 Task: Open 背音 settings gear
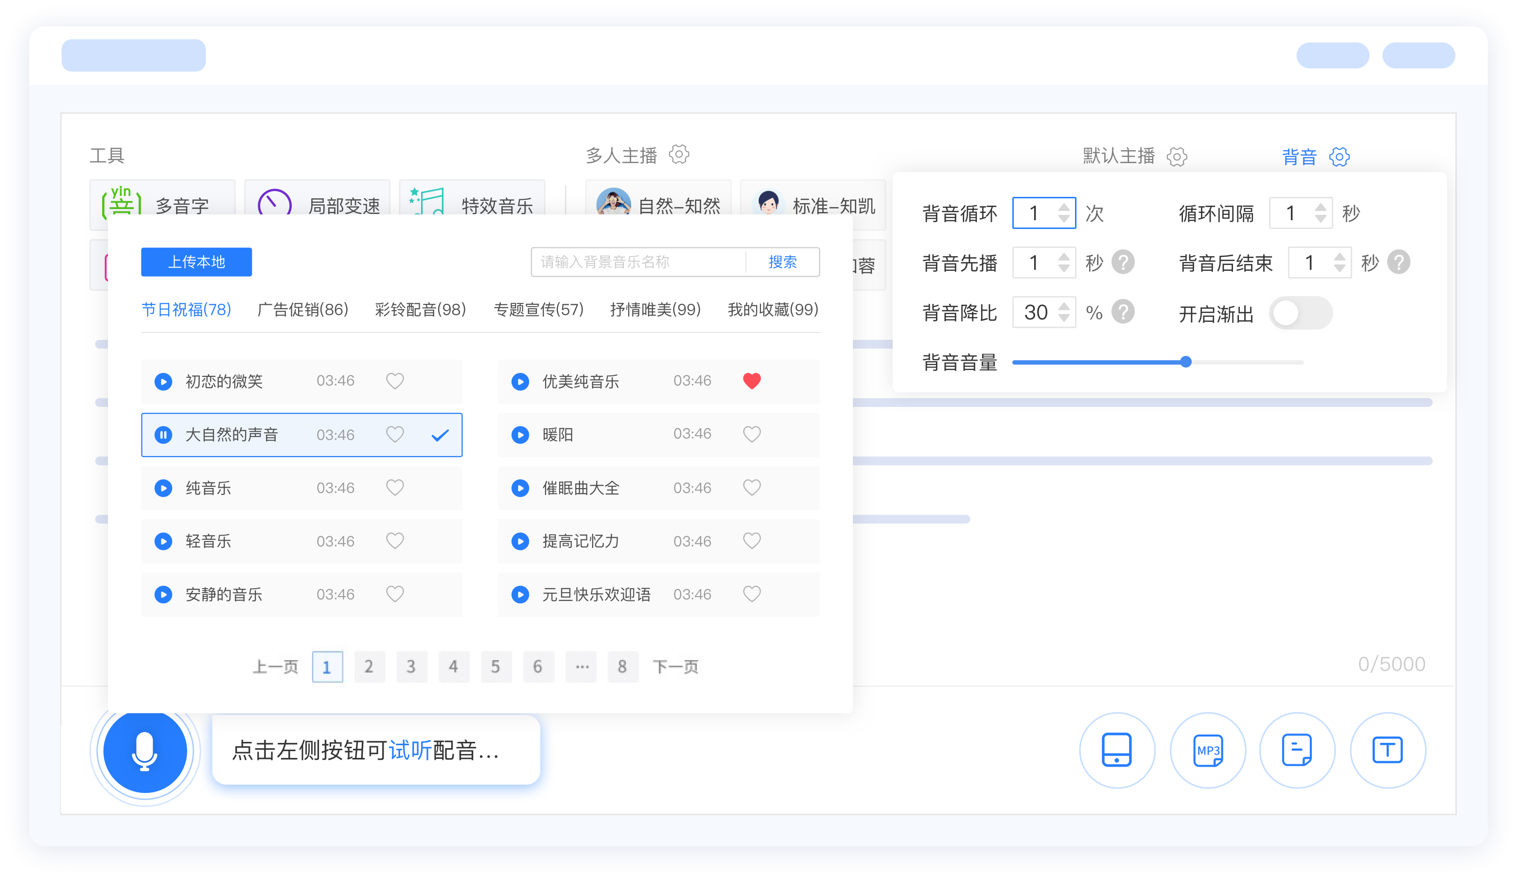tap(1340, 157)
